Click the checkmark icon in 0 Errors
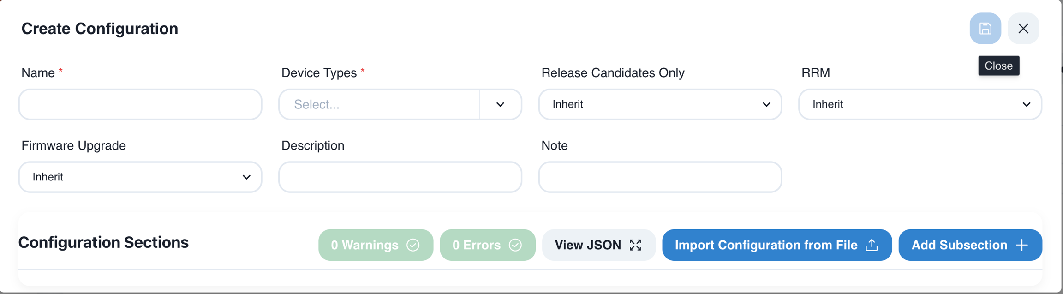 point(515,245)
